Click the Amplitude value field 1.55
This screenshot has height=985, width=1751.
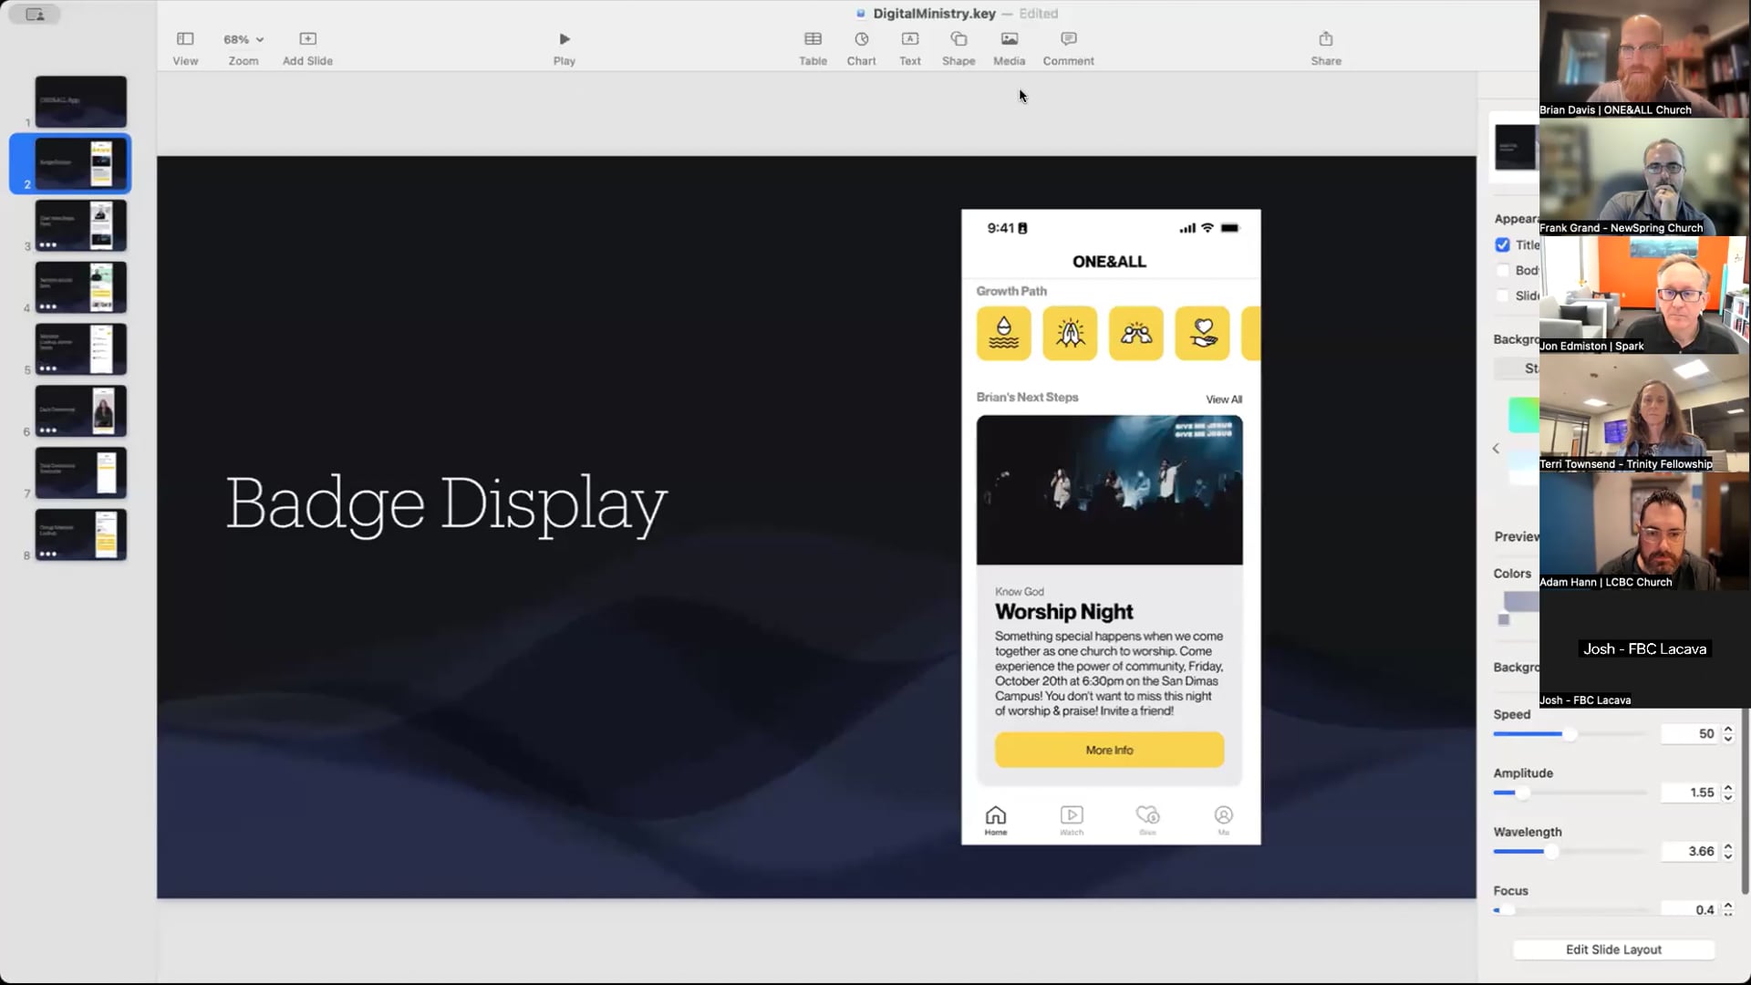(x=1689, y=793)
